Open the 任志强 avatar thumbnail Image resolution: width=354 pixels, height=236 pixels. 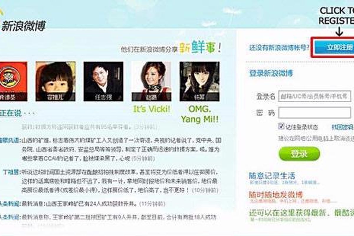104,81
